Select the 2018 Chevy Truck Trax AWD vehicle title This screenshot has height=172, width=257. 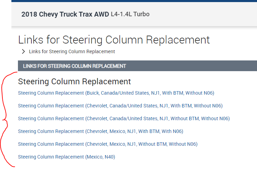click(65, 14)
